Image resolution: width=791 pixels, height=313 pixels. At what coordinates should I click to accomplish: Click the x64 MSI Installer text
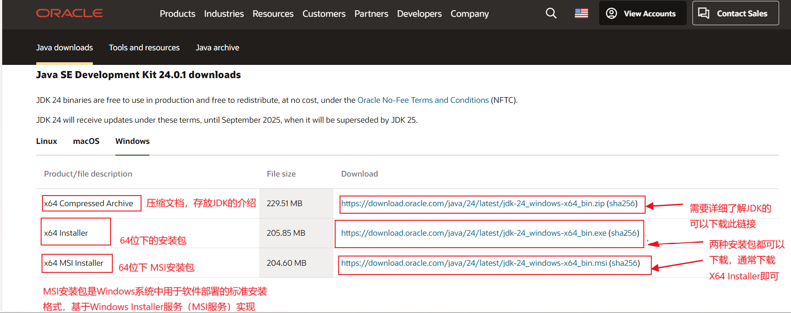[73, 263]
